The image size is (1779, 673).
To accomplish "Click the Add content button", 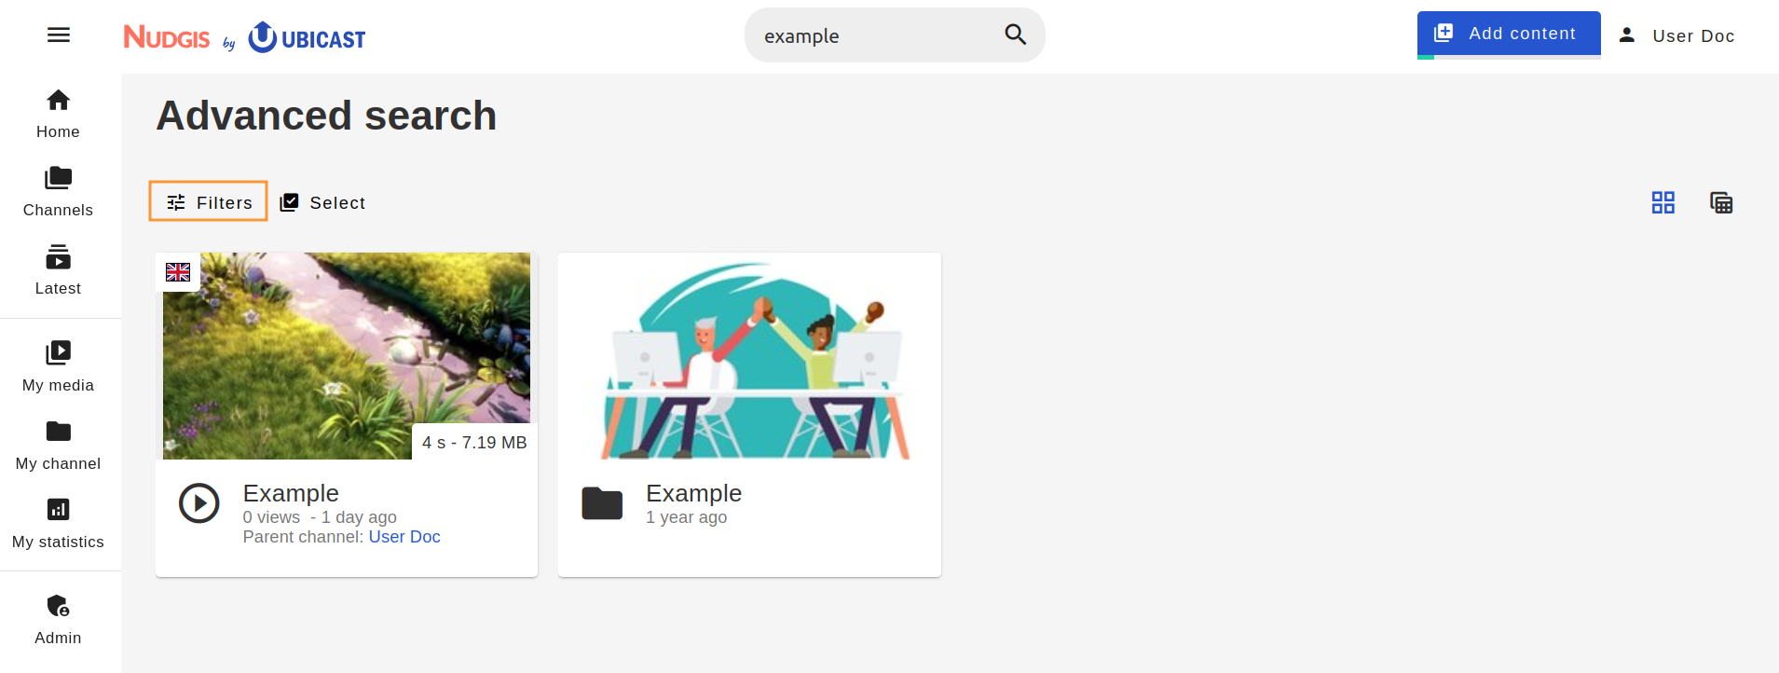I will (x=1509, y=34).
